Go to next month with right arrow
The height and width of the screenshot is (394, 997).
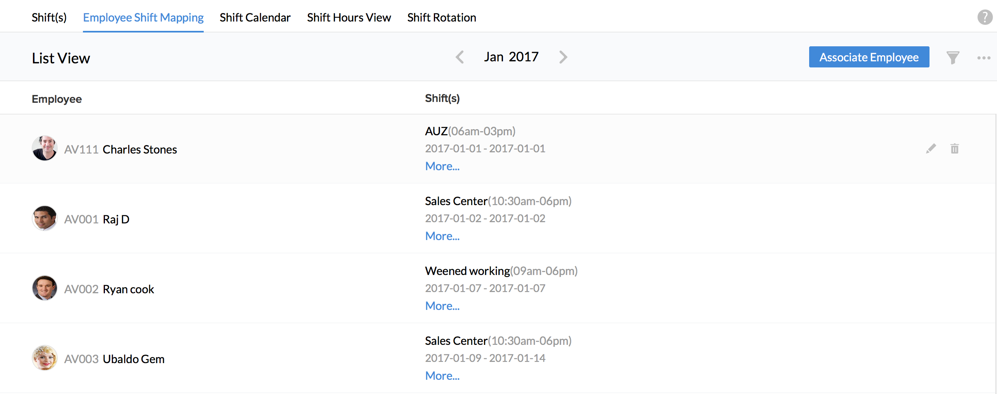click(563, 57)
